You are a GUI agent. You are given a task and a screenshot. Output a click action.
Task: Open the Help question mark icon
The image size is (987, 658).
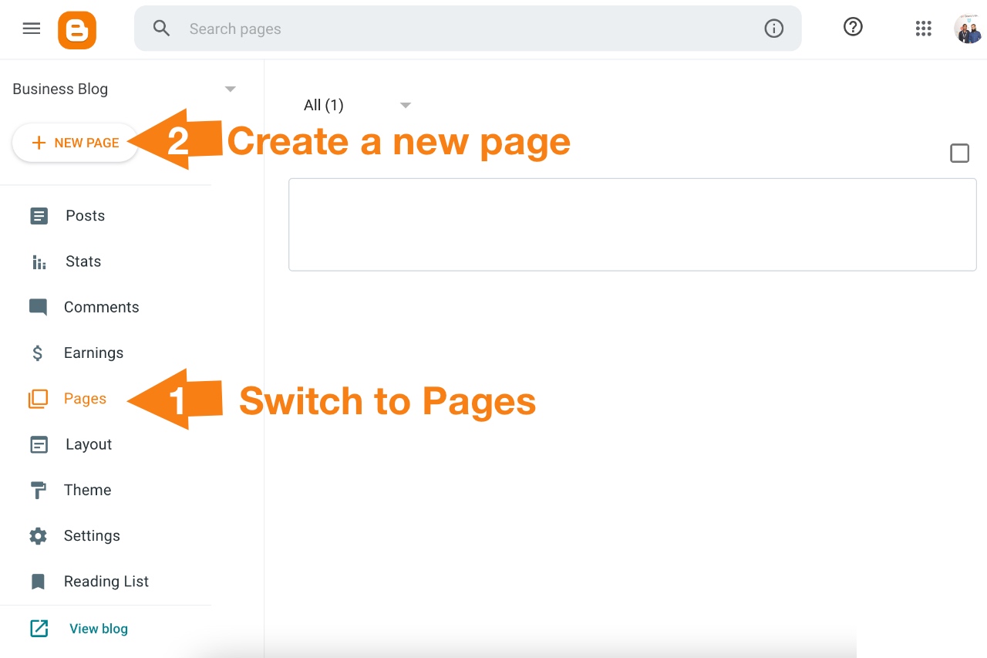point(853,27)
